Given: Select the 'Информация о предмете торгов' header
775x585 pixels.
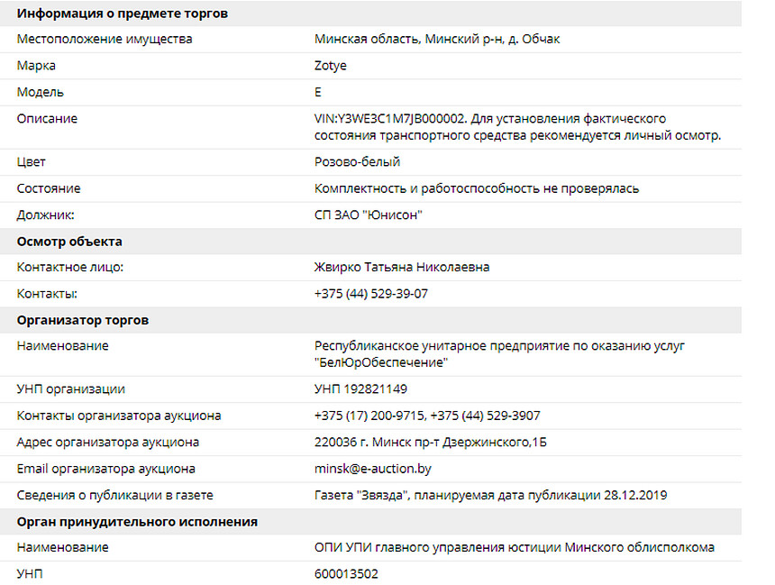Looking at the screenshot, I should coord(122,14).
